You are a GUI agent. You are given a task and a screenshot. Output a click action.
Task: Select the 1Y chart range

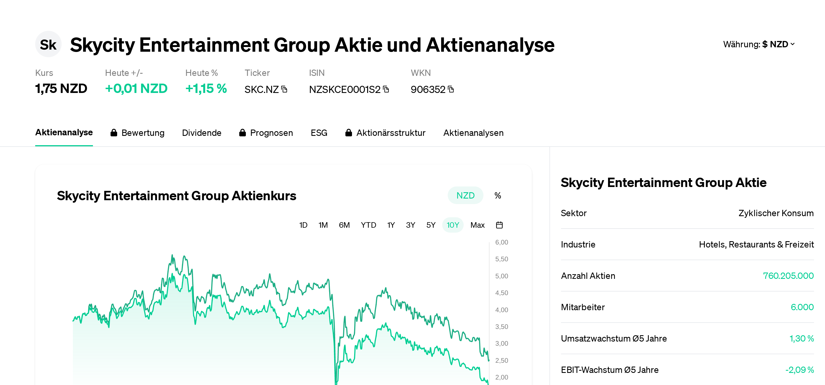coord(391,225)
